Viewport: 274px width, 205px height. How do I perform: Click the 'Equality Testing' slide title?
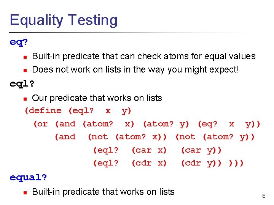[x=64, y=20]
